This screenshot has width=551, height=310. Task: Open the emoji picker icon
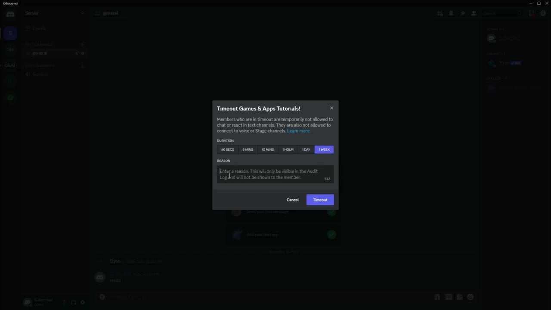pos(470,297)
